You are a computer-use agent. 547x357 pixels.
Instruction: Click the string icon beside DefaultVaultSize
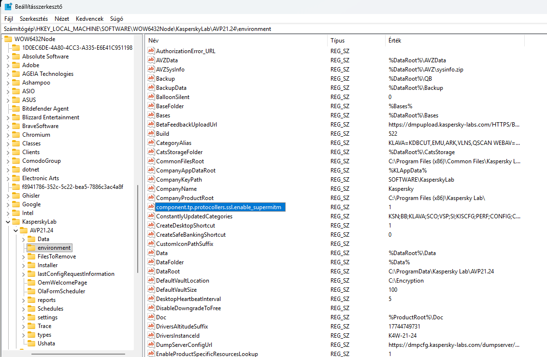[151, 289]
